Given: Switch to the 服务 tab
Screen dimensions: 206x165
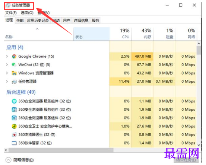Looking at the screenshot, I should coord(95,20).
